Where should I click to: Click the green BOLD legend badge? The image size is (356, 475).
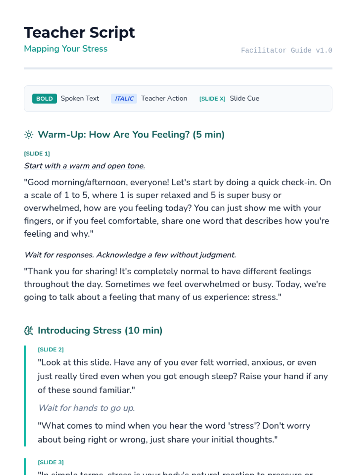tap(44, 99)
